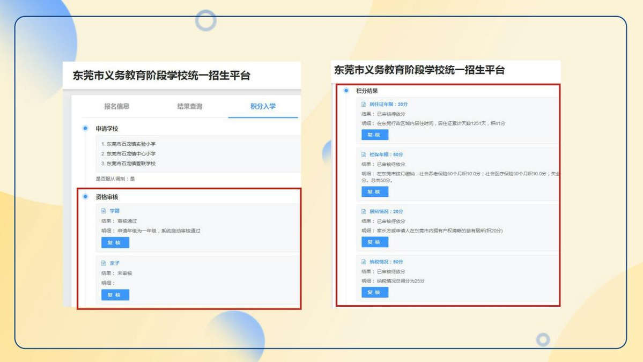Click the document icon beside 居所情况
The image size is (643, 362).
pos(364,211)
